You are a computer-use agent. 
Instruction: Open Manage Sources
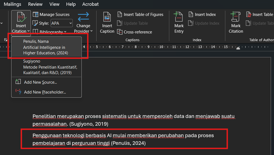(x=51, y=14)
